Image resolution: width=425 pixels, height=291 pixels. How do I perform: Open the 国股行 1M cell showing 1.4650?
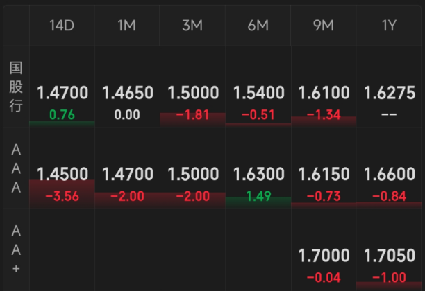coord(127,87)
